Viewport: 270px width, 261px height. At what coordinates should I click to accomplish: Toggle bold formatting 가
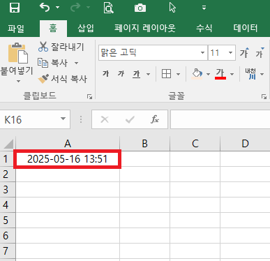coord(106,74)
